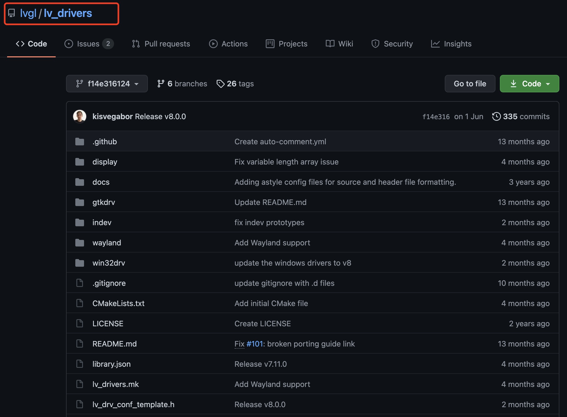Screen dimensions: 567x417
Task: Click the file icon for library.json
Action: coord(80,364)
